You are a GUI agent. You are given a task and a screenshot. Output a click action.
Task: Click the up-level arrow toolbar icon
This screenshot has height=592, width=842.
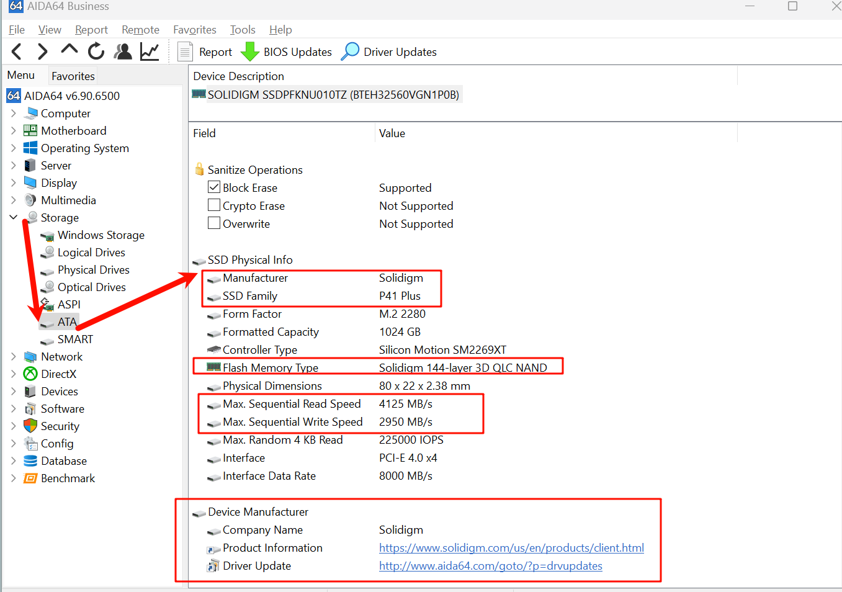coord(69,49)
